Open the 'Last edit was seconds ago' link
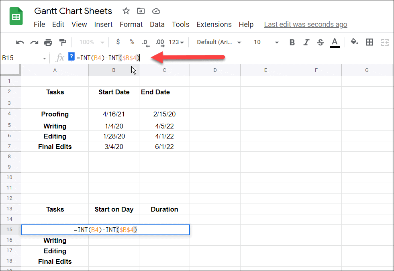Viewport: 394px width, 271px height. coord(305,24)
